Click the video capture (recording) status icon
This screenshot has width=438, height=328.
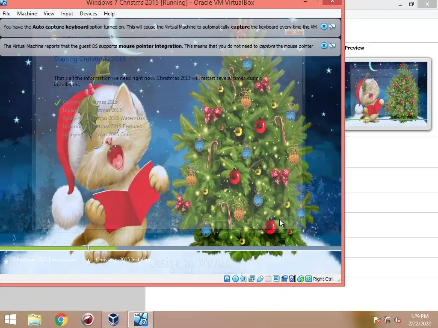[284, 278]
